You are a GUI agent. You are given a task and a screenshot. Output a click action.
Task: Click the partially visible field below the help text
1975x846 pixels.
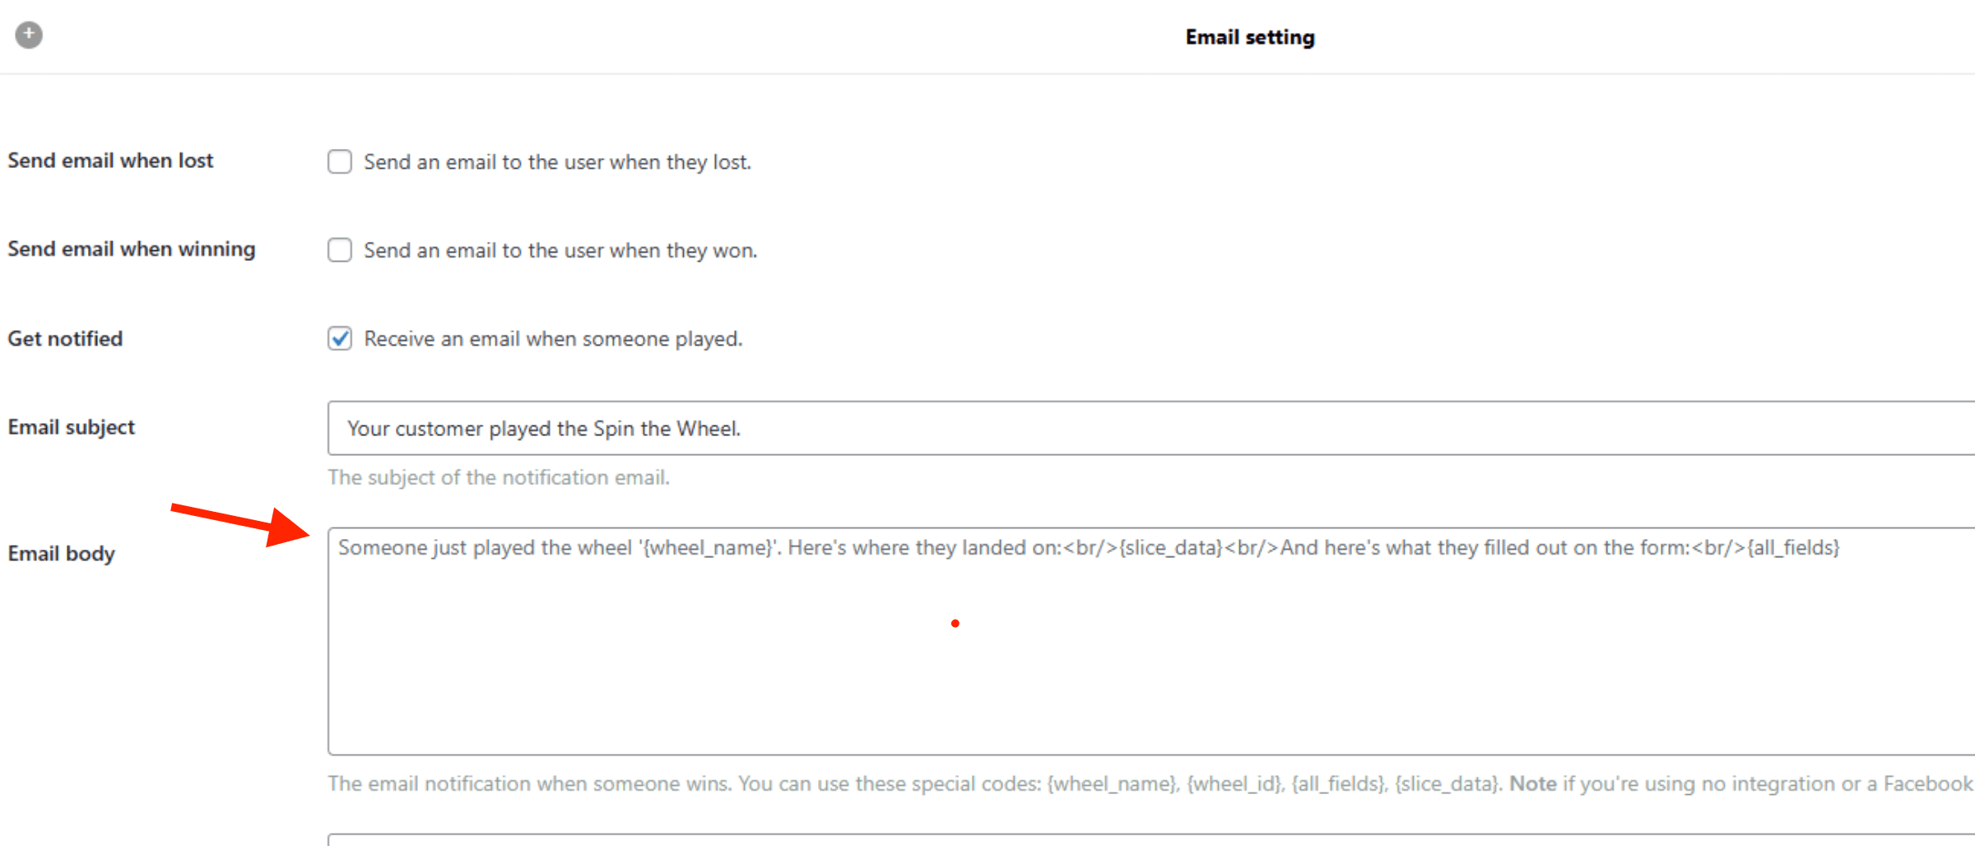[x=1151, y=840]
